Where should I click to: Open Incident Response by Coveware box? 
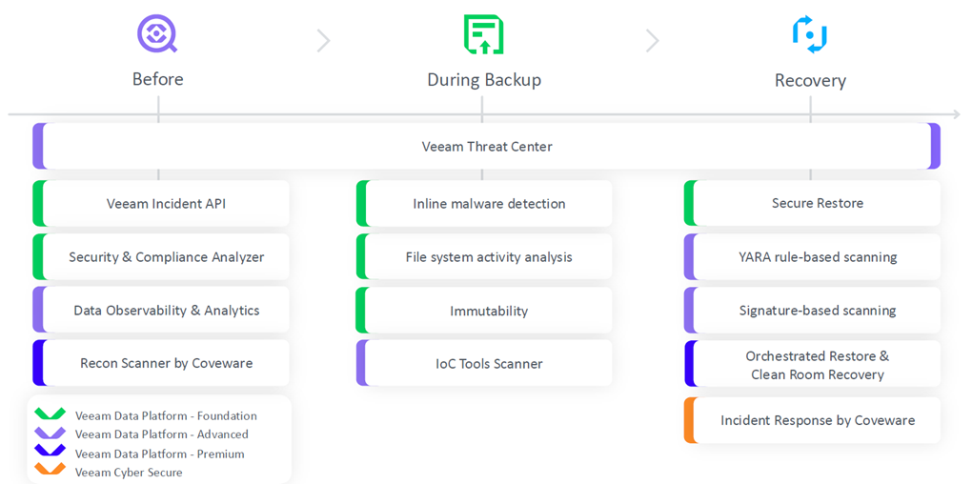pyautogui.click(x=812, y=420)
